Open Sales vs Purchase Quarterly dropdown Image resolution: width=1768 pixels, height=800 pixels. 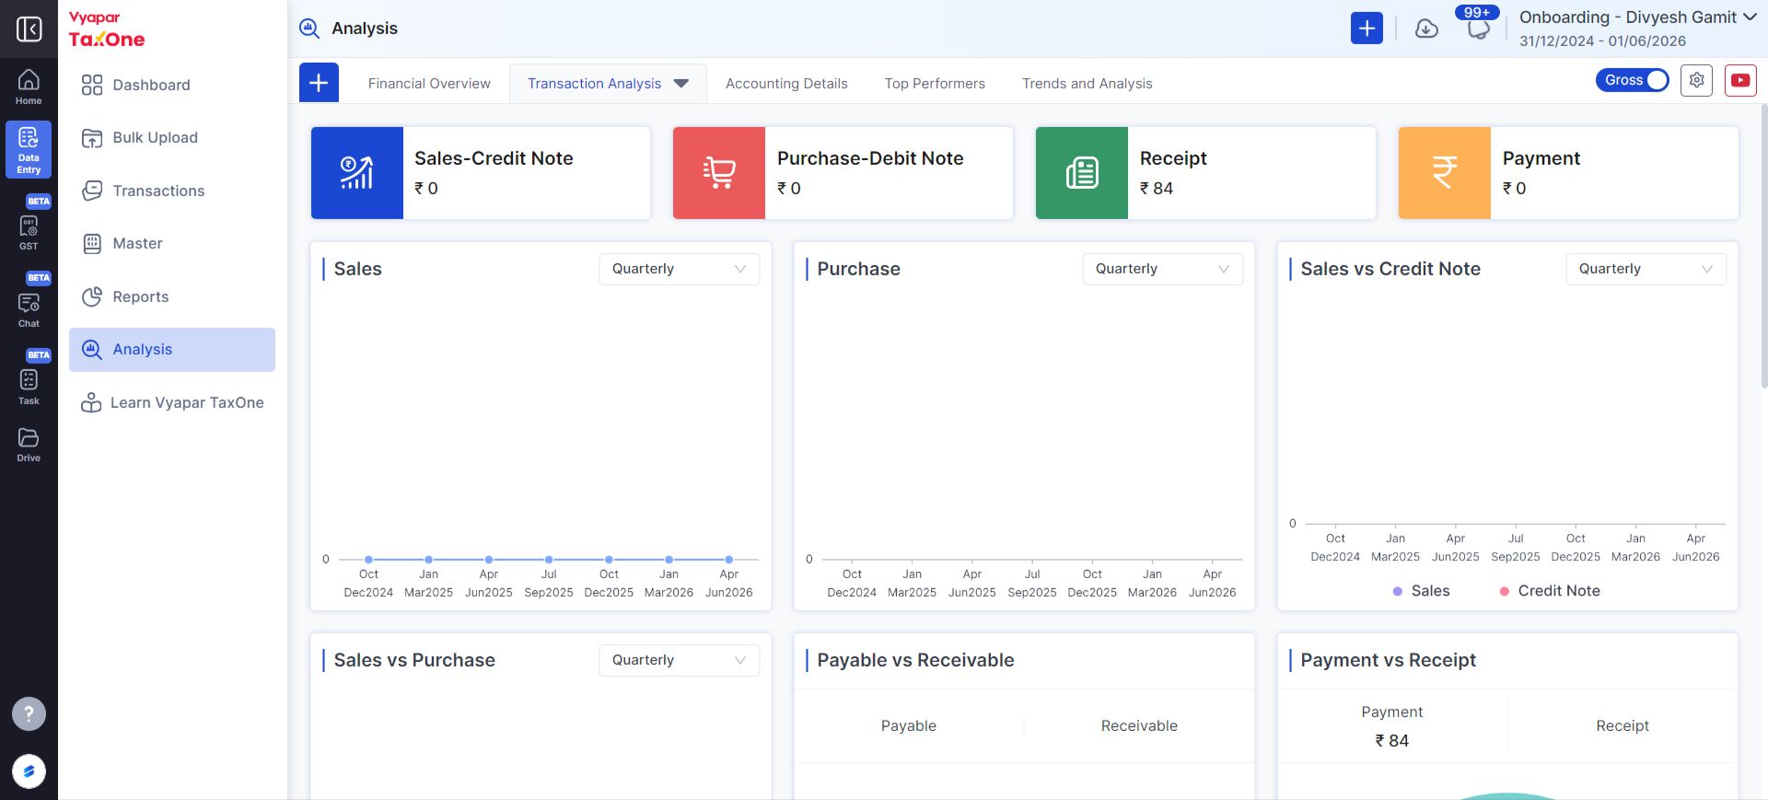tap(679, 660)
